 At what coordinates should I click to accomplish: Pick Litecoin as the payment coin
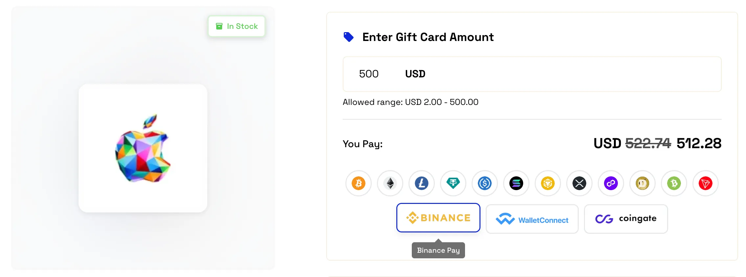[x=422, y=183]
